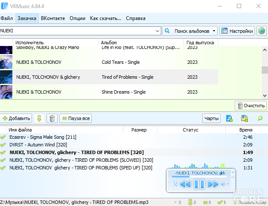Start the green download-all arrow icon
Screen dimensions: 268x206
(x=39, y=118)
